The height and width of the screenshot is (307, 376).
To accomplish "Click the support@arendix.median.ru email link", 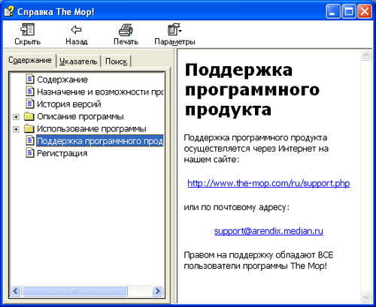I will pyautogui.click(x=268, y=230).
